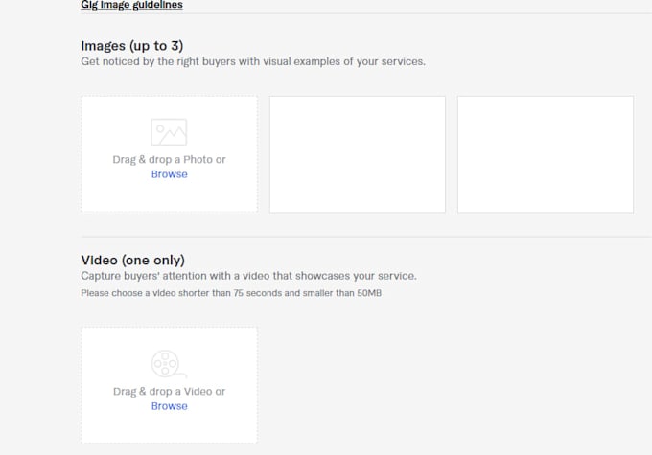Click the 'Get noticed by the right buyers' description
652x455 pixels.
coord(253,61)
